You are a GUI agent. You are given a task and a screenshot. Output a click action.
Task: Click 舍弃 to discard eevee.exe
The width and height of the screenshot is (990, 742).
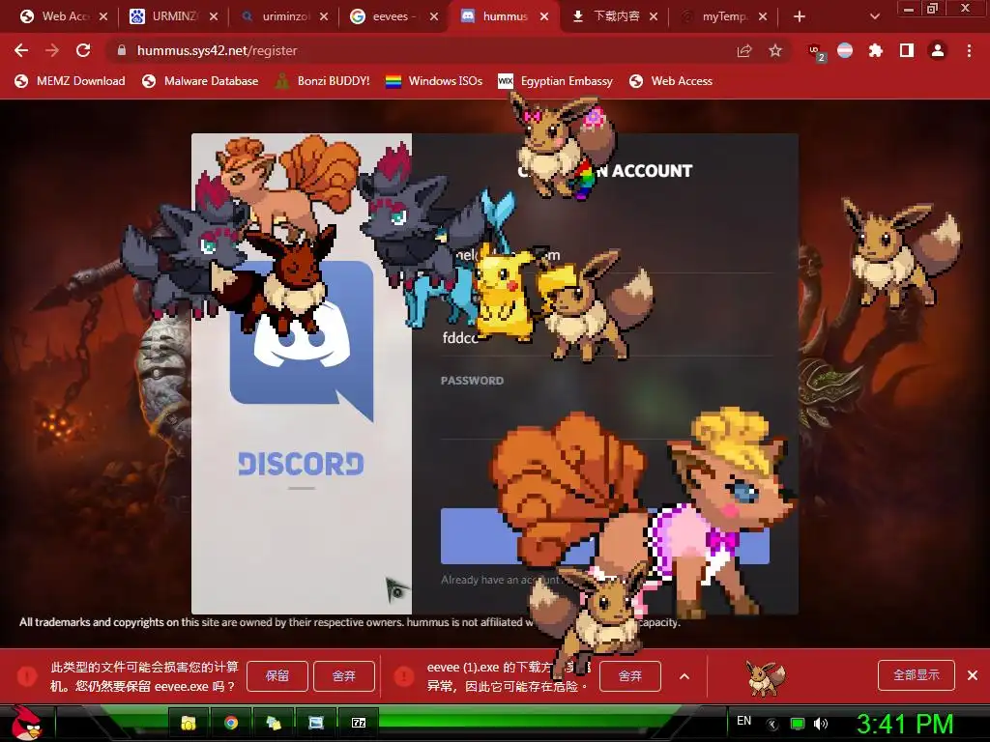coord(344,675)
